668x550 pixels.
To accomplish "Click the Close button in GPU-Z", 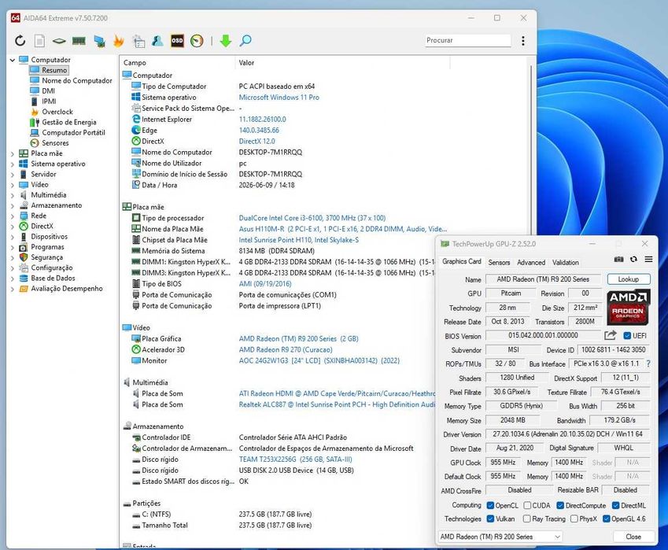I will 633,537.
